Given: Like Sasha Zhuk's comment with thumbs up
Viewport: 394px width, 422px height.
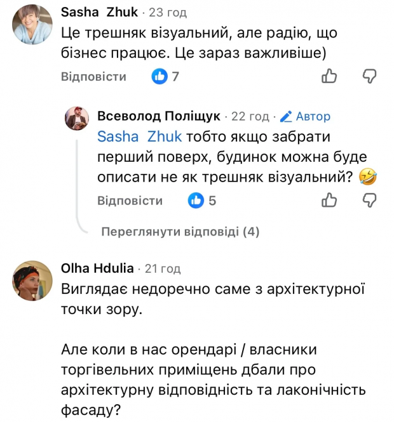Looking at the screenshot, I should (x=329, y=77).
